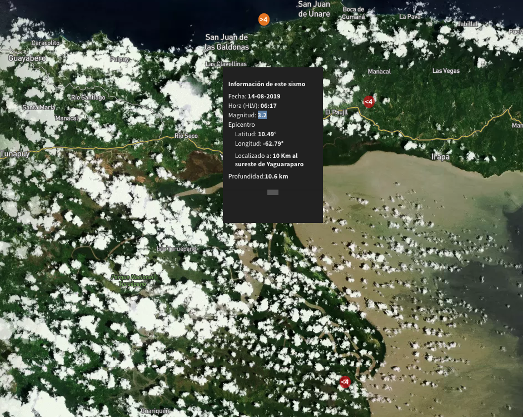Click the depth value 10.6 km
The height and width of the screenshot is (417, 523).
276,177
